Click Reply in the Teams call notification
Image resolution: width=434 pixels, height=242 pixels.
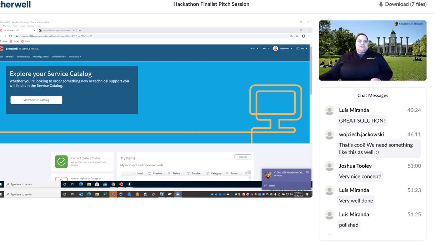coord(270,185)
